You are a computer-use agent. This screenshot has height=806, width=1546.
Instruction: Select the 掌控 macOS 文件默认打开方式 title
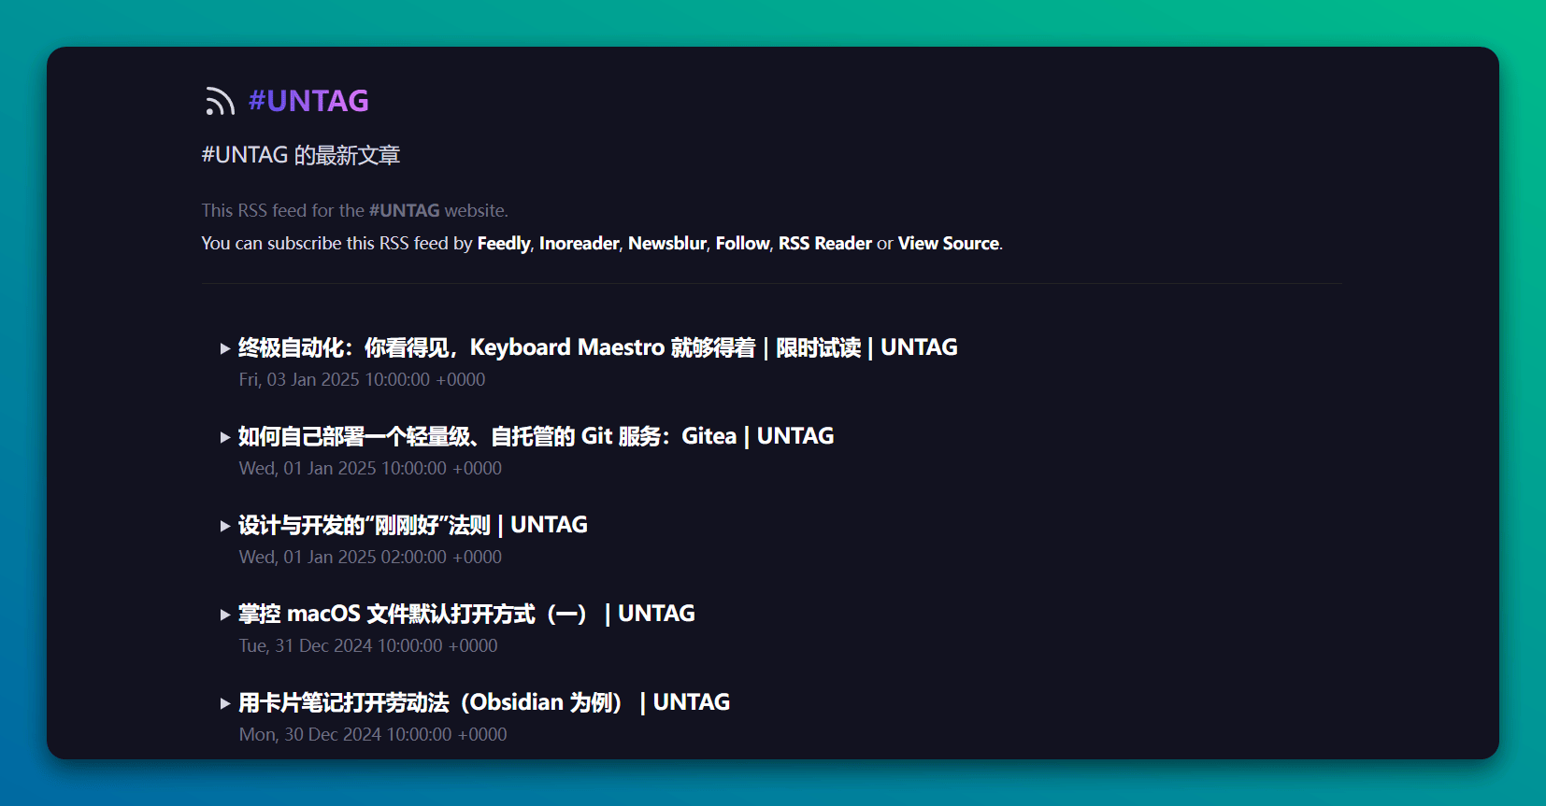coord(466,614)
